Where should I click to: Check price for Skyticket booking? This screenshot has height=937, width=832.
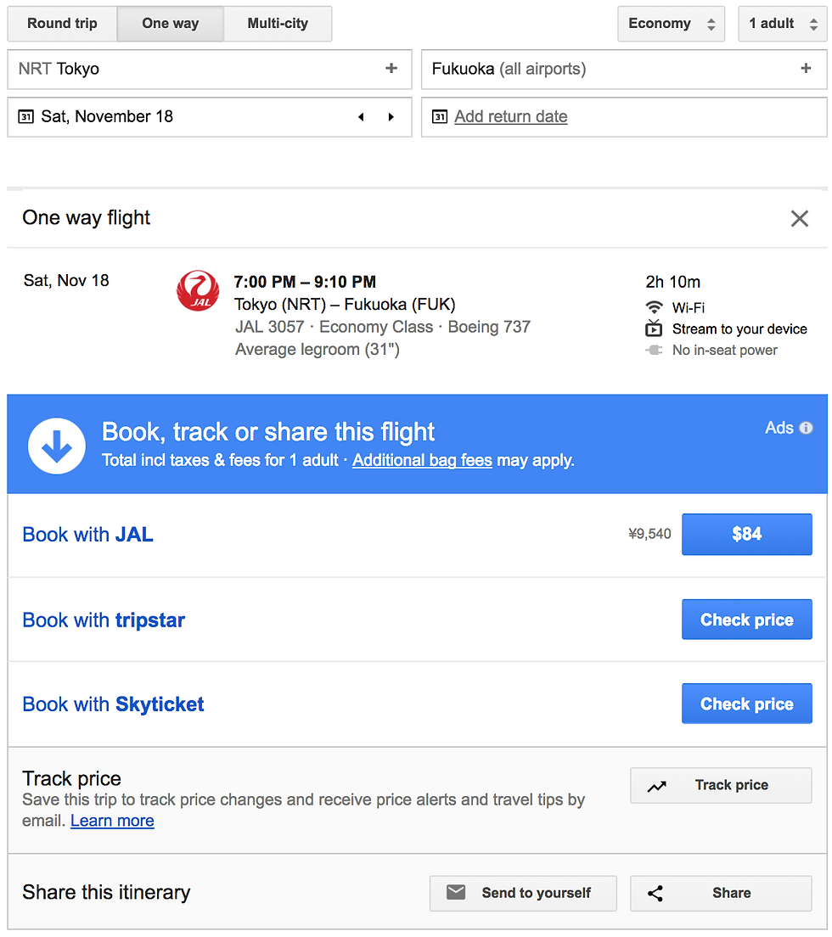pyautogui.click(x=746, y=704)
